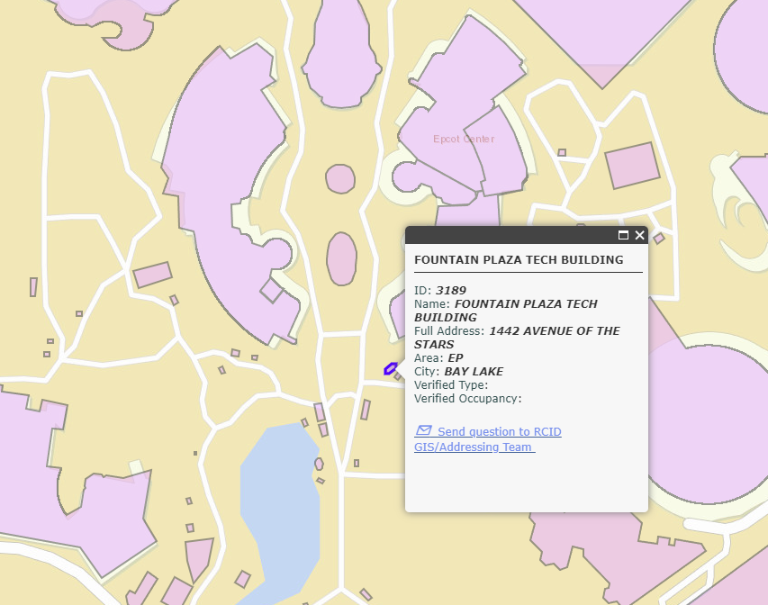Select the tilted rectangular building left of crescent
This screenshot has height=605, width=768.
coord(152,275)
